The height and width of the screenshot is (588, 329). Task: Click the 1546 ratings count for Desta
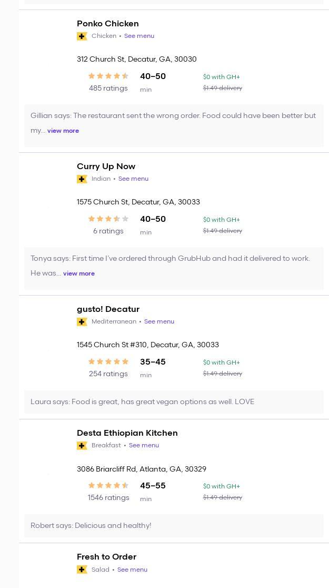coord(108,497)
